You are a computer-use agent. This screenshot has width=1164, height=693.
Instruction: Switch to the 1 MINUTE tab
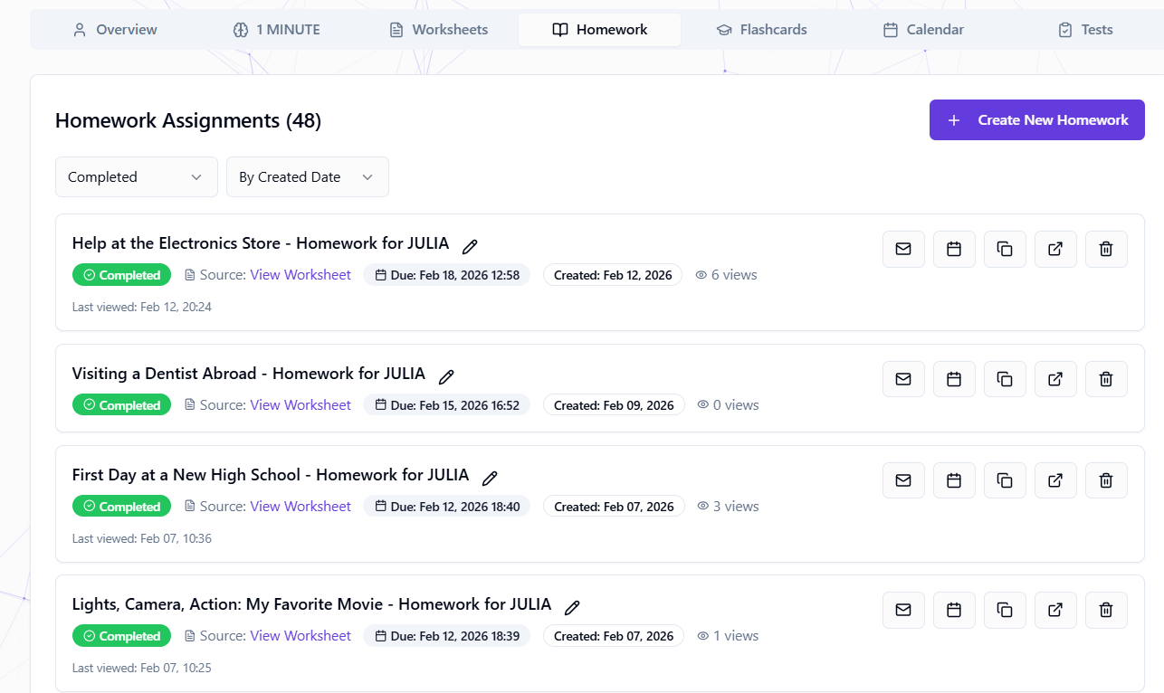coord(276,30)
